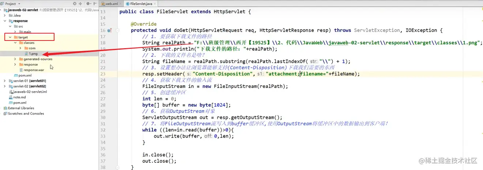Select the response.war file

[x=34, y=70]
